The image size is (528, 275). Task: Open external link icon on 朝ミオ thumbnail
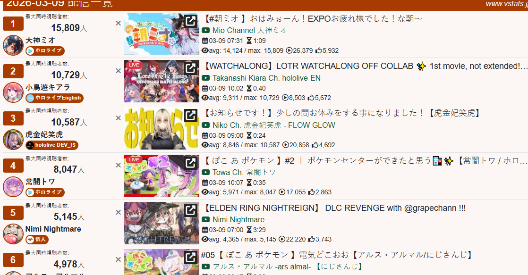point(191,21)
